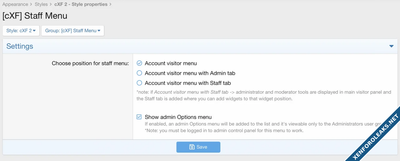Click the caret arrow beside Style: cXF 2
The width and height of the screenshot is (400, 161).
34,31
